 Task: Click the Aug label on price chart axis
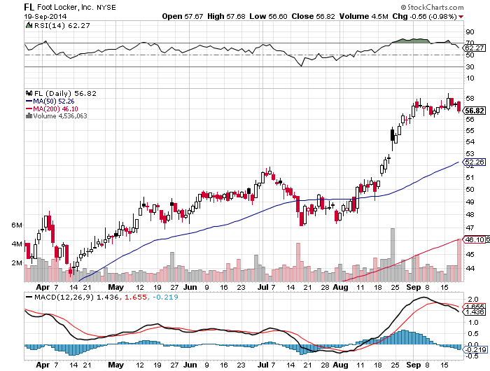pyautogui.click(x=340, y=287)
